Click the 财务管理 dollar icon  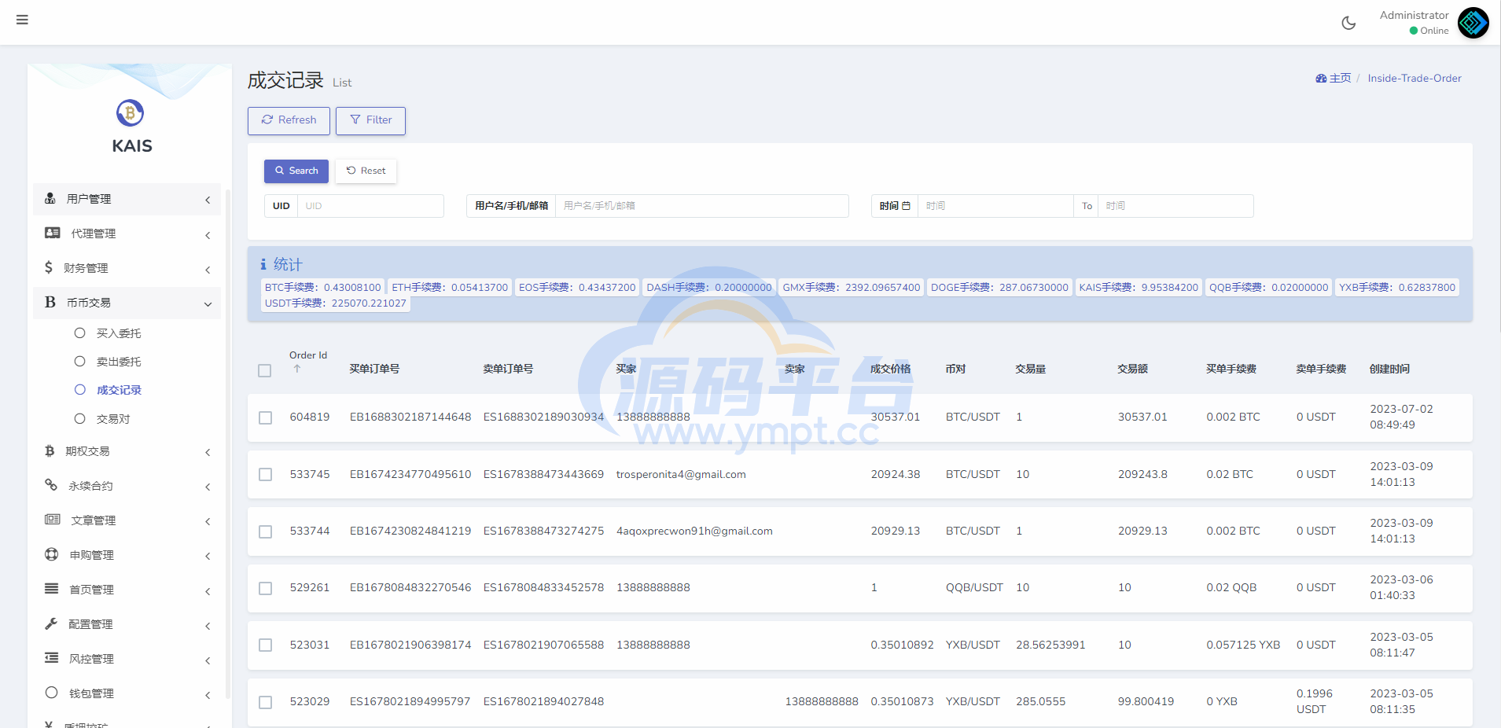[x=49, y=267]
